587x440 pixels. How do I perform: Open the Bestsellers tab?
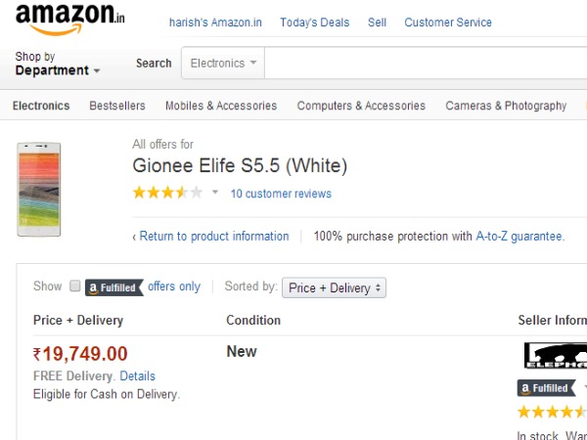pos(117,106)
